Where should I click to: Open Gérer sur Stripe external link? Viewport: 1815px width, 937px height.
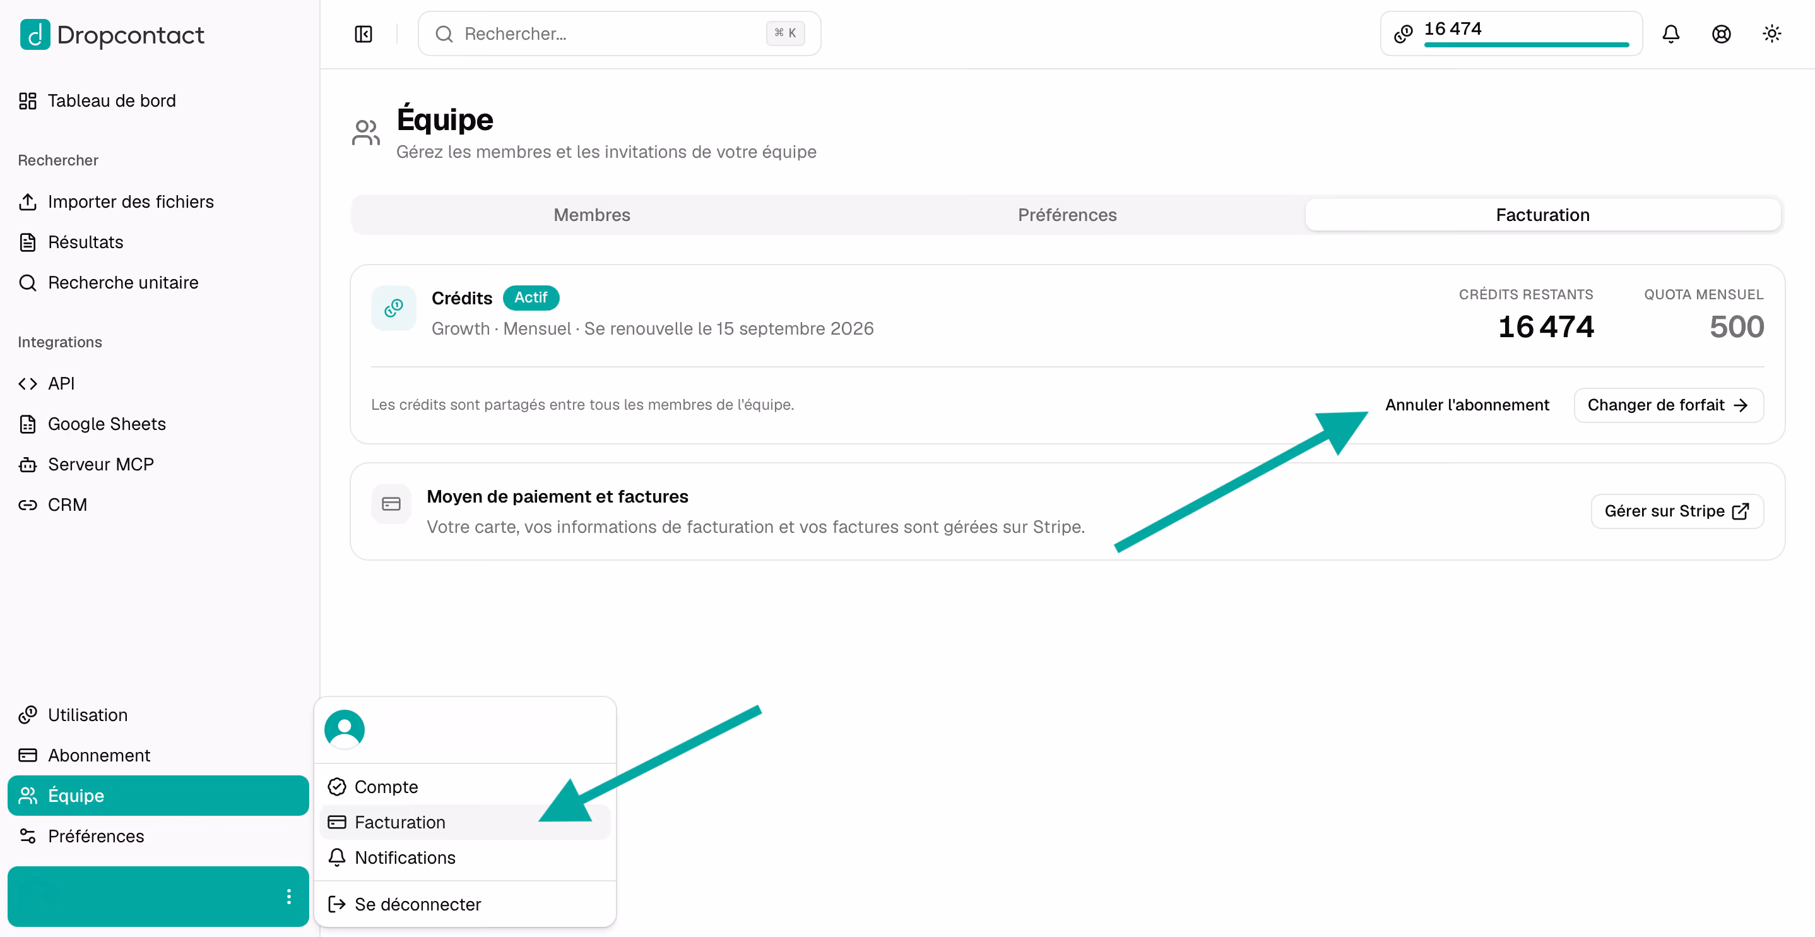[1677, 511]
